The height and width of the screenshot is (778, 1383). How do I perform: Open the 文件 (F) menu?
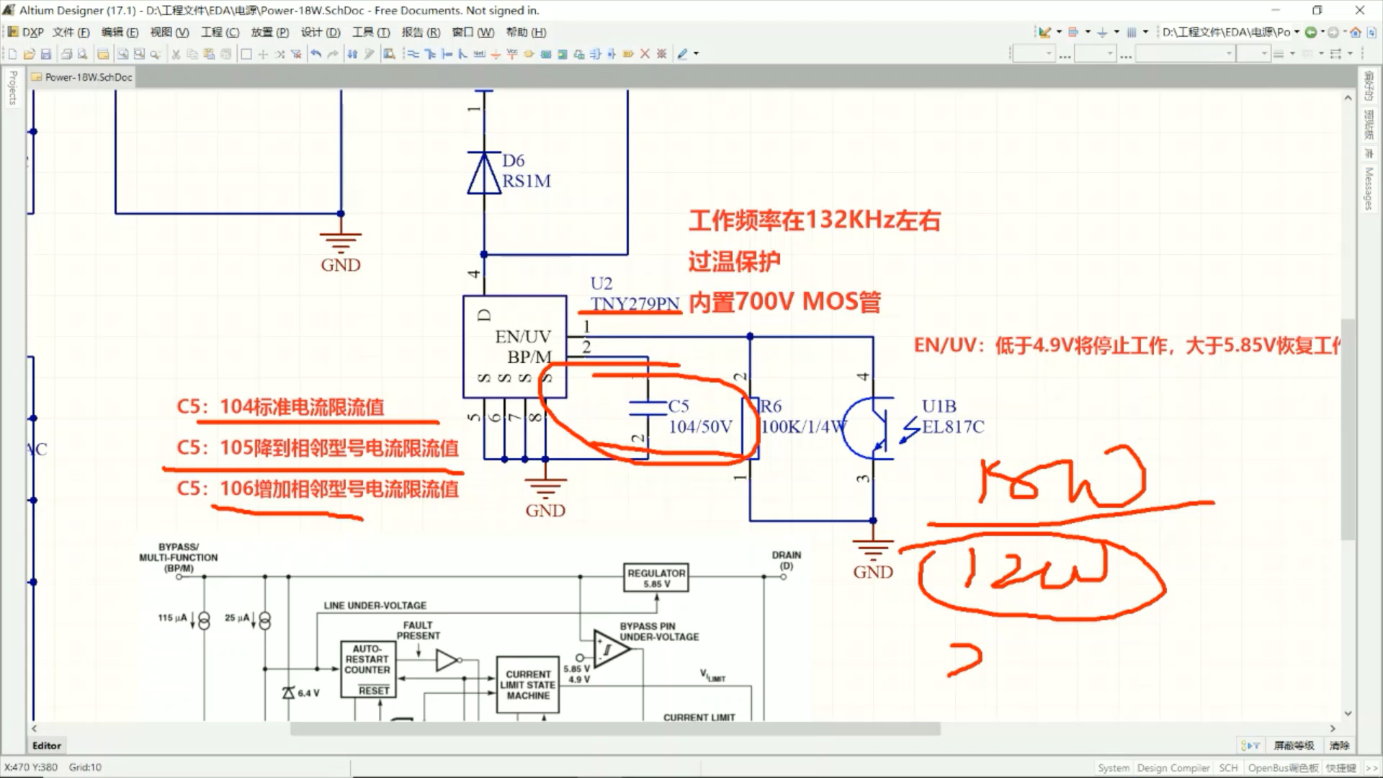(x=71, y=32)
